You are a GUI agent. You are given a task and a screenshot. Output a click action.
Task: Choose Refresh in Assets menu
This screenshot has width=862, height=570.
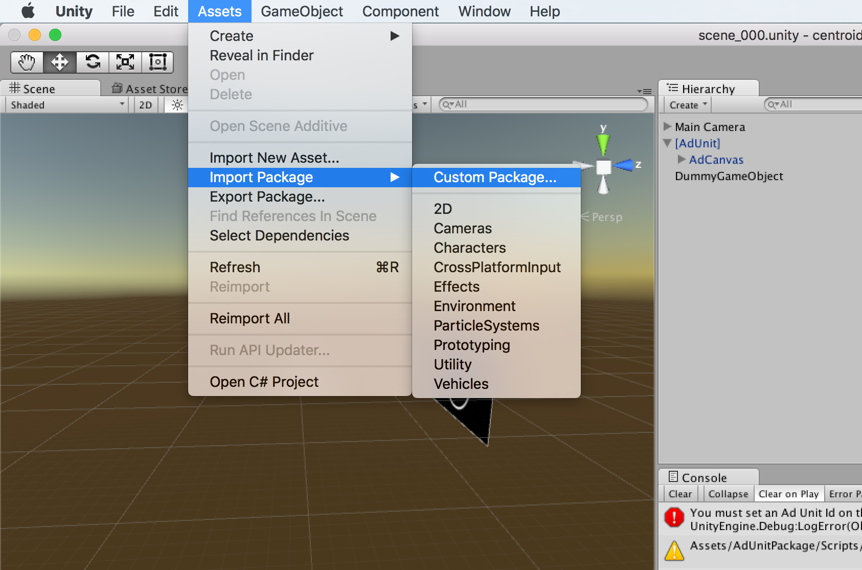pos(300,267)
